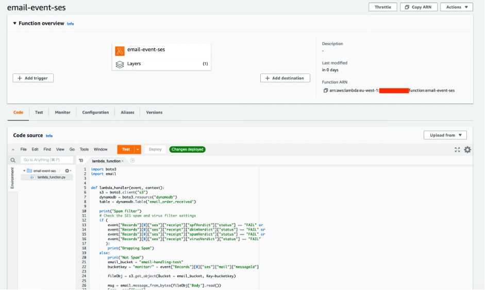Open the Actions dropdown

[457, 7]
